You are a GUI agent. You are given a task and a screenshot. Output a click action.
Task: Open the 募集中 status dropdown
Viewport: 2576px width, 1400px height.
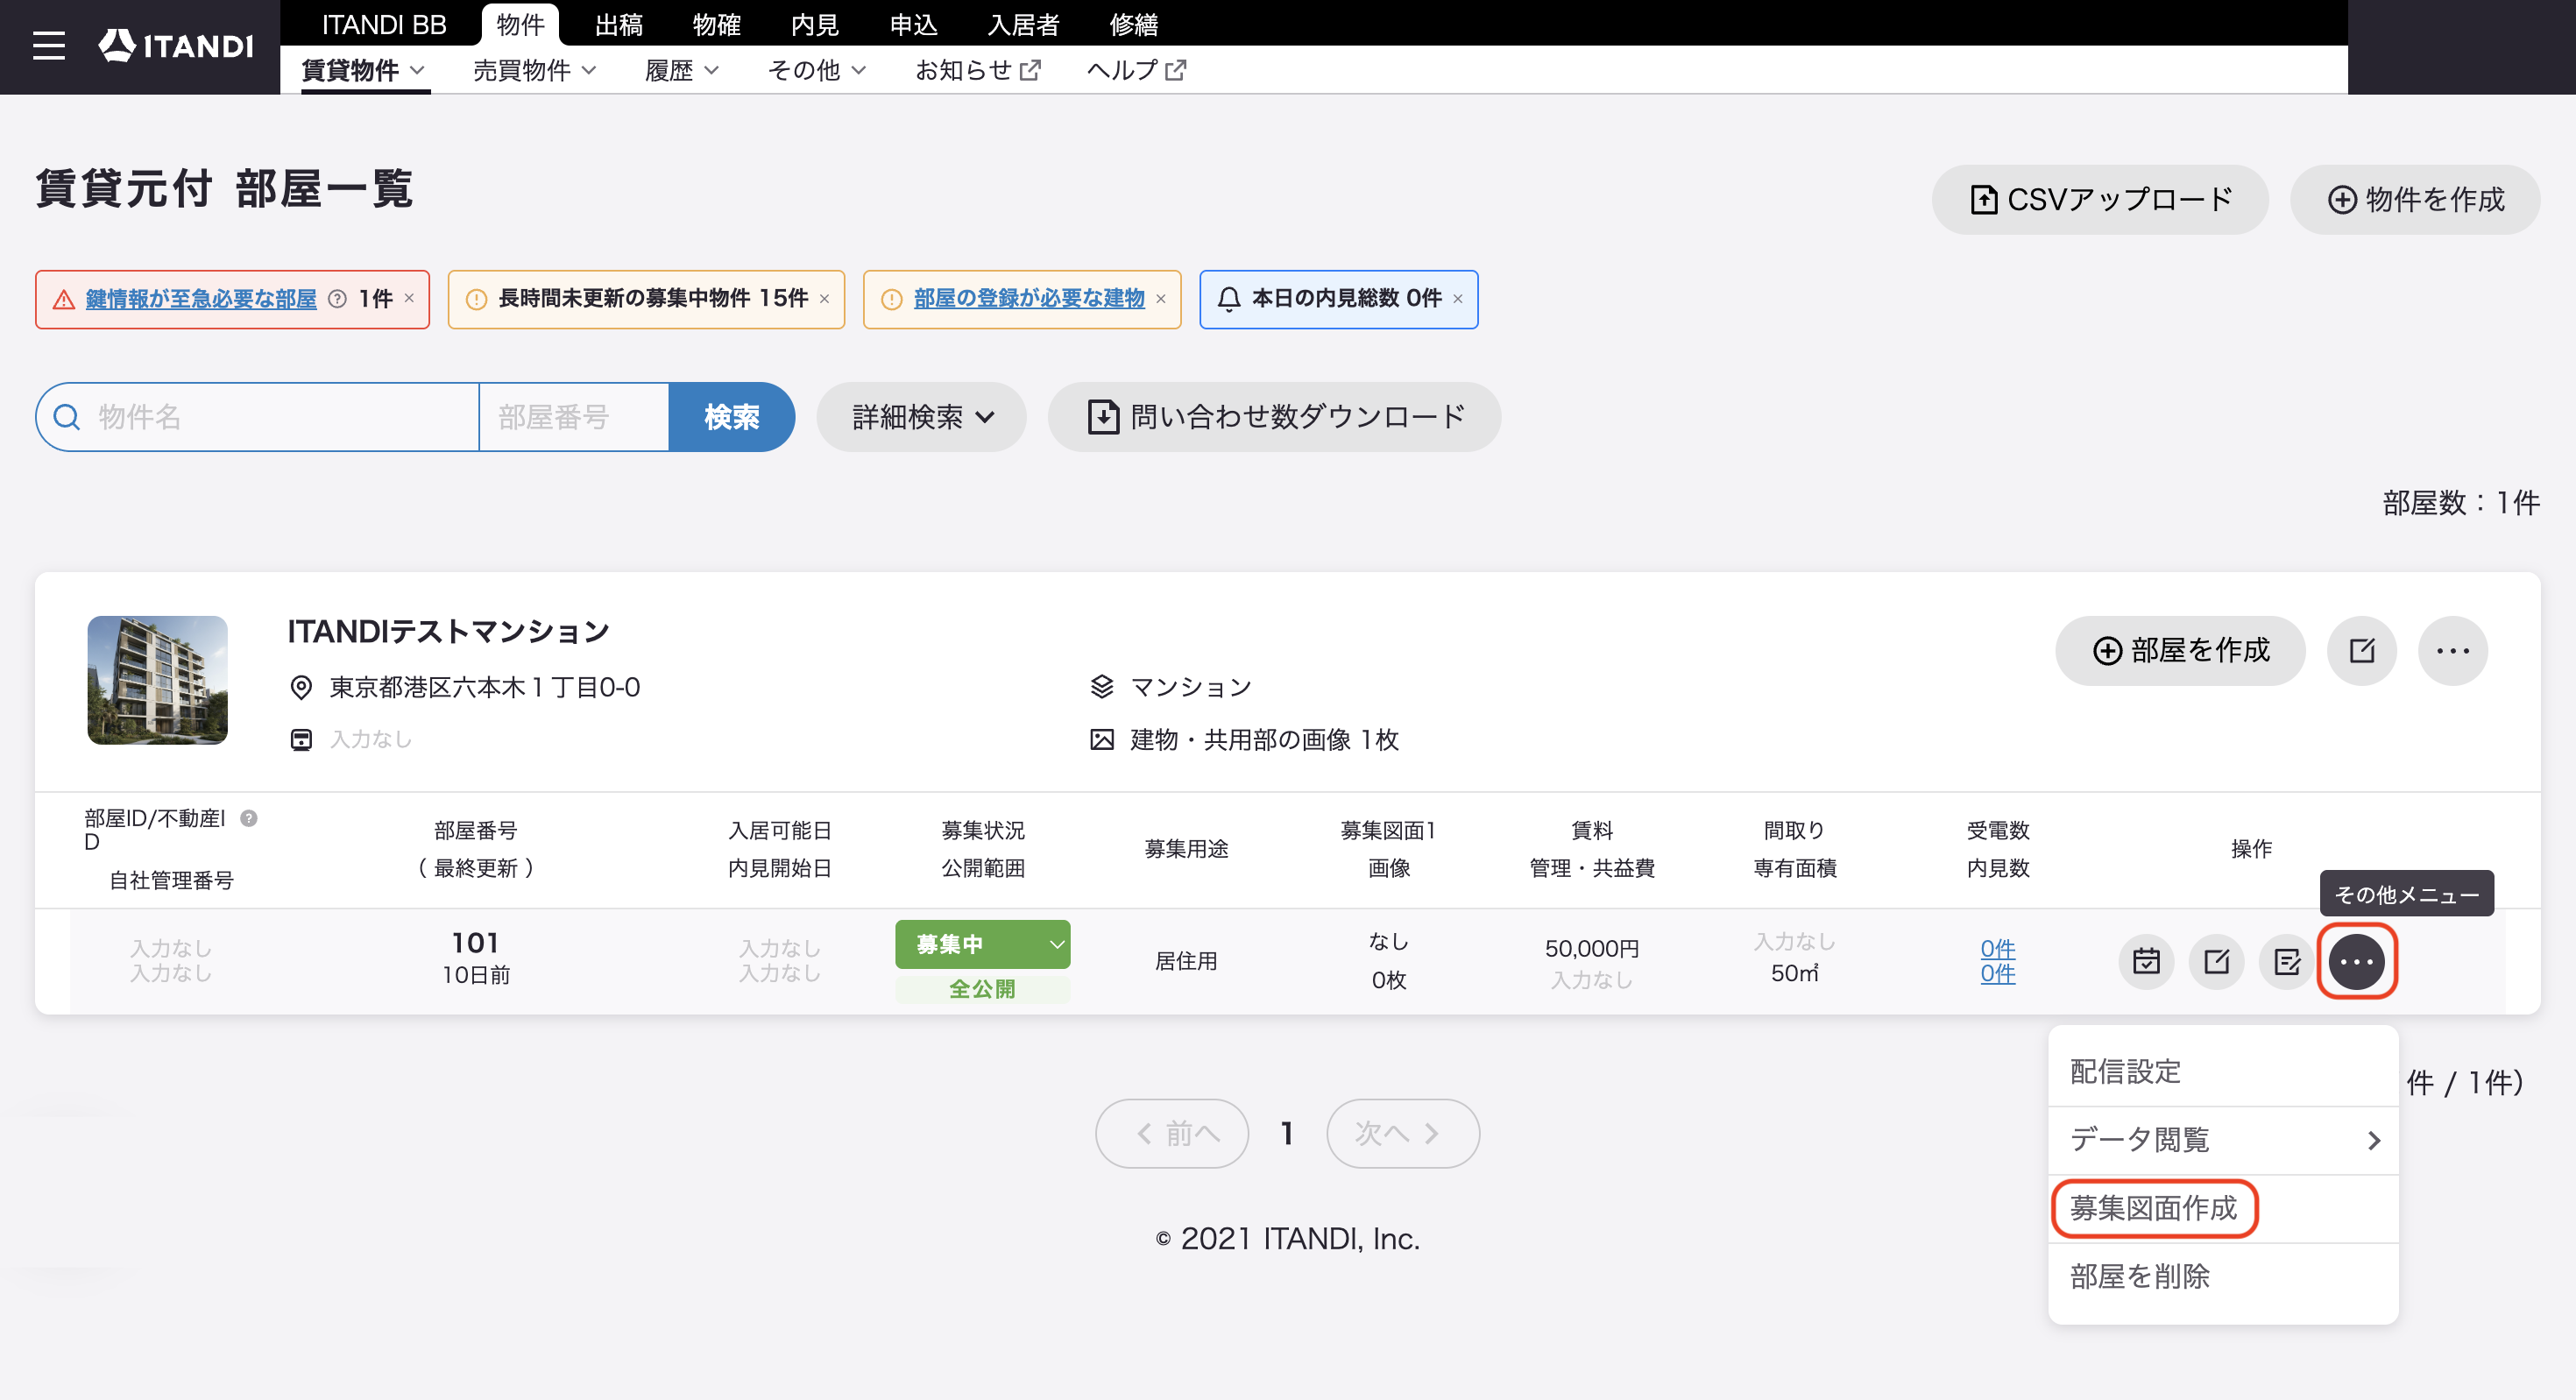[982, 944]
